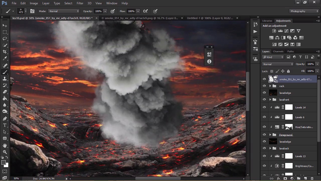Add a layer style (fx)

tap(278, 178)
